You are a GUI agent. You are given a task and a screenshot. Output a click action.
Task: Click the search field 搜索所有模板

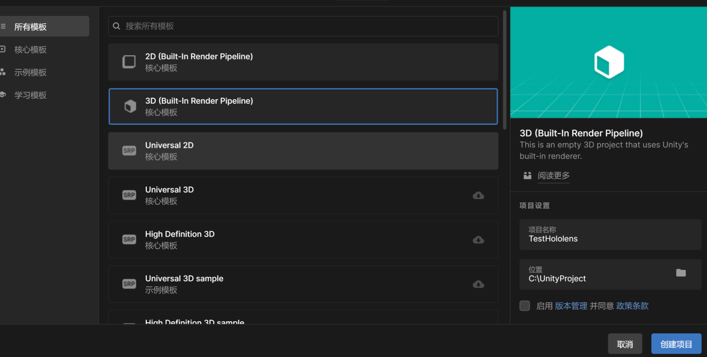point(303,26)
